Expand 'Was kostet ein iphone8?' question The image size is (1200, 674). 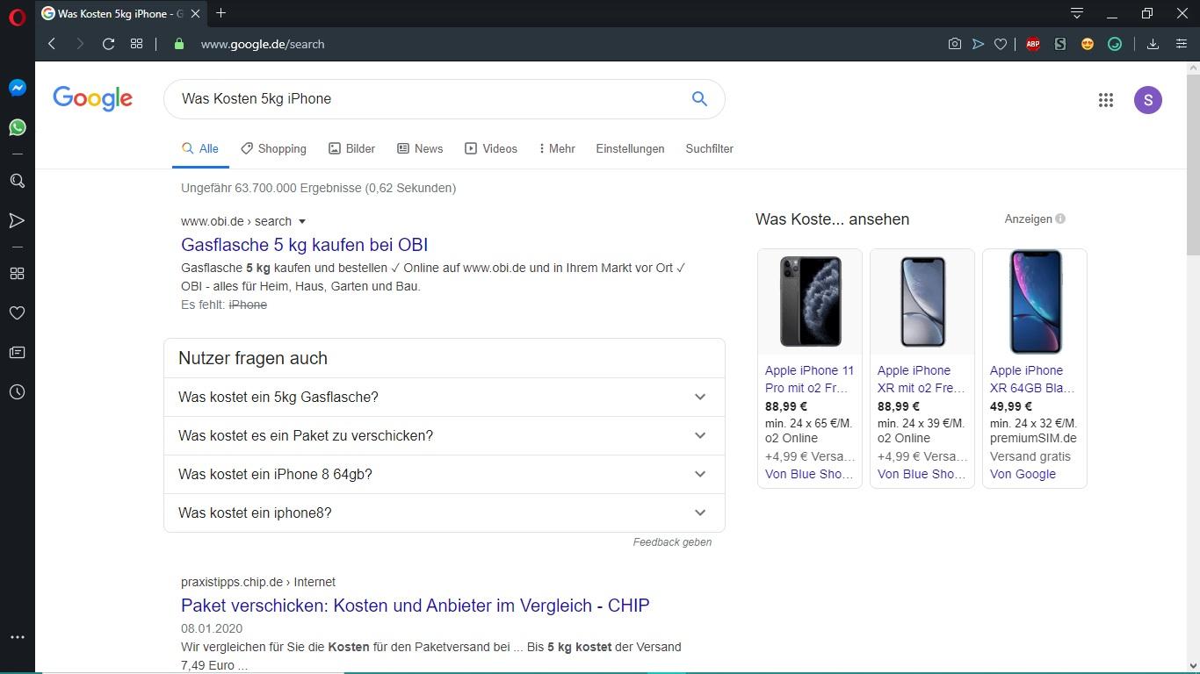[x=444, y=513]
